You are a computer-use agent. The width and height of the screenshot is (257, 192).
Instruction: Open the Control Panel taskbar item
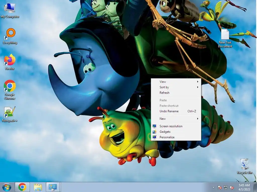pyautogui.click(x=53, y=187)
